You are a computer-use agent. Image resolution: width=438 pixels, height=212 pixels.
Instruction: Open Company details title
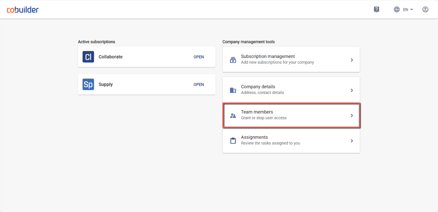258,87
